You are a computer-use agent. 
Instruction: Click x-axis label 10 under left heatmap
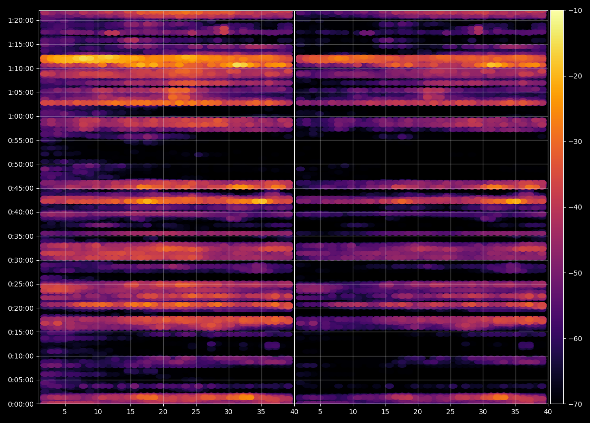(x=98, y=412)
